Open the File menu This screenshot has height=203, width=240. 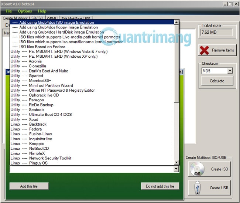coord(8,11)
